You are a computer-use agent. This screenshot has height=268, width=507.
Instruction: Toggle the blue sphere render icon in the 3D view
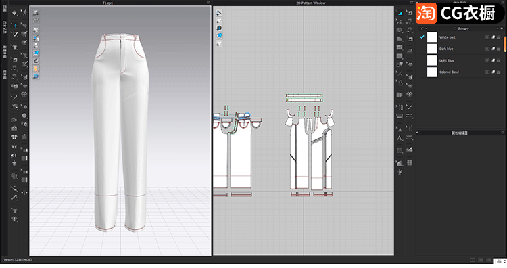36,76
